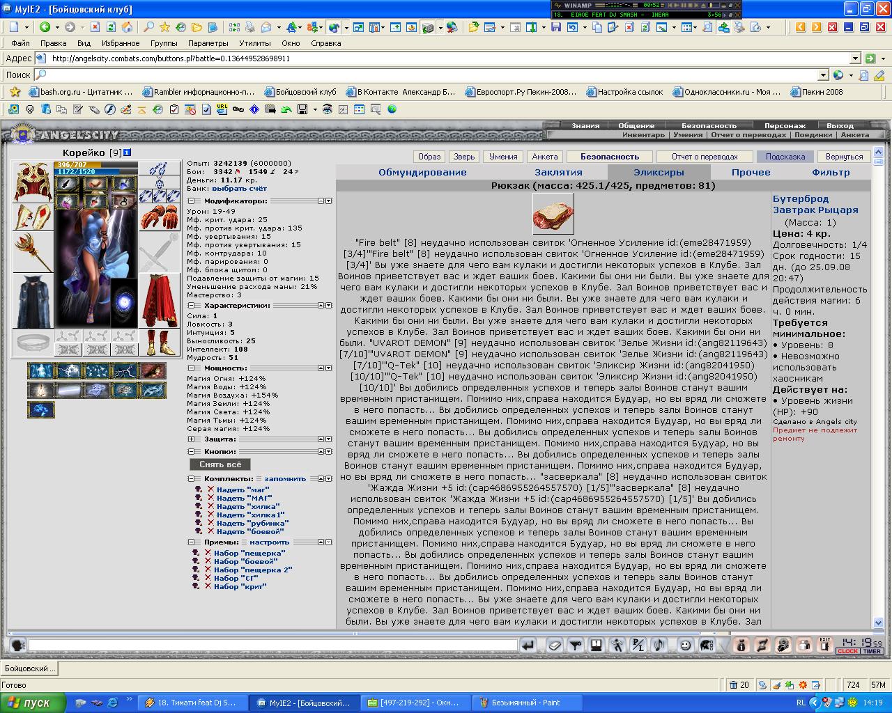Click the выбрать счёт bank link
The image size is (892, 713).
point(239,188)
